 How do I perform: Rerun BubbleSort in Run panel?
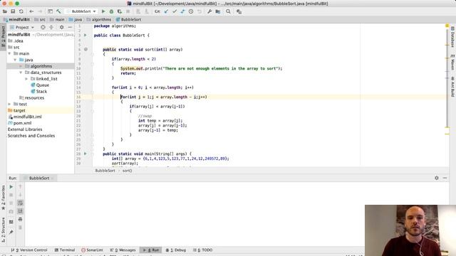(11, 186)
